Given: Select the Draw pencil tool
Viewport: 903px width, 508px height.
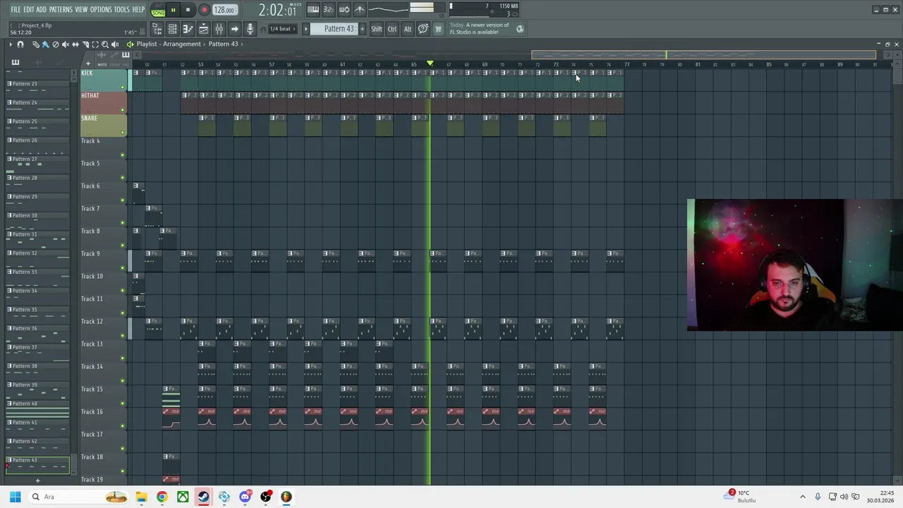Looking at the screenshot, I should pyautogui.click(x=36, y=44).
